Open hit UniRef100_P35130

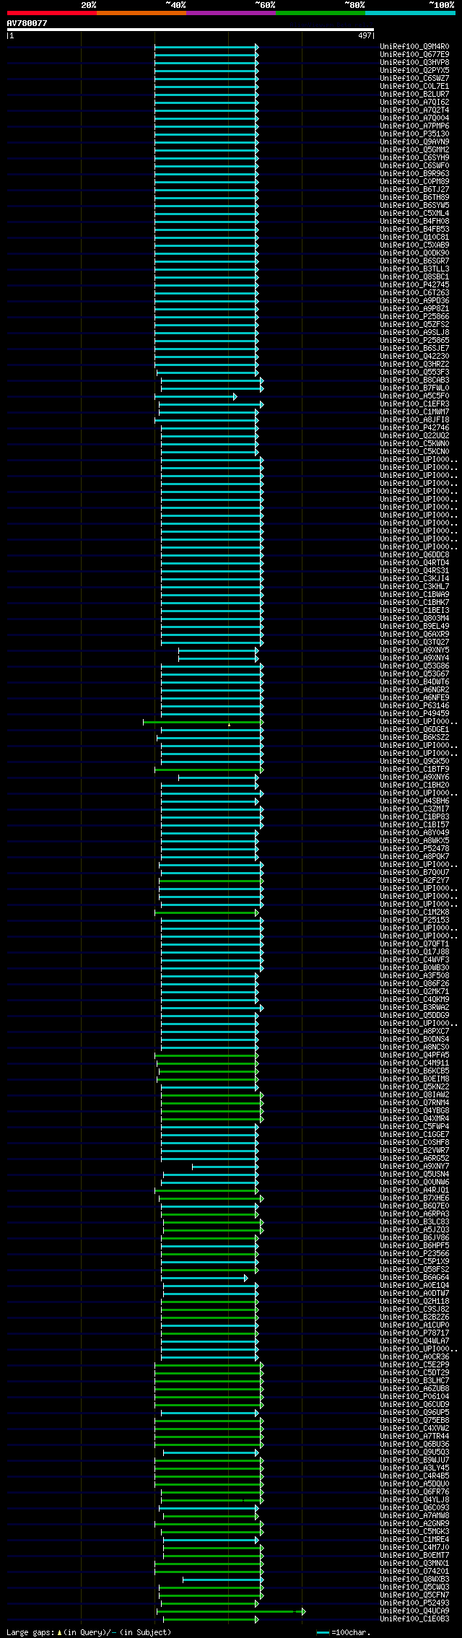tap(414, 134)
